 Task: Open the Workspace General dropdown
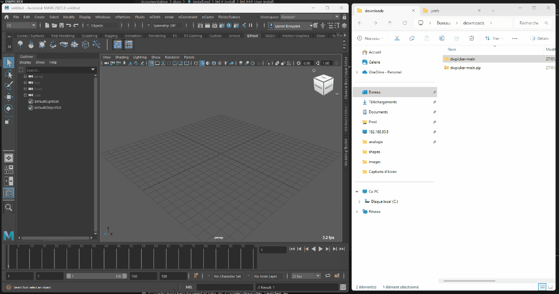[x=310, y=17]
